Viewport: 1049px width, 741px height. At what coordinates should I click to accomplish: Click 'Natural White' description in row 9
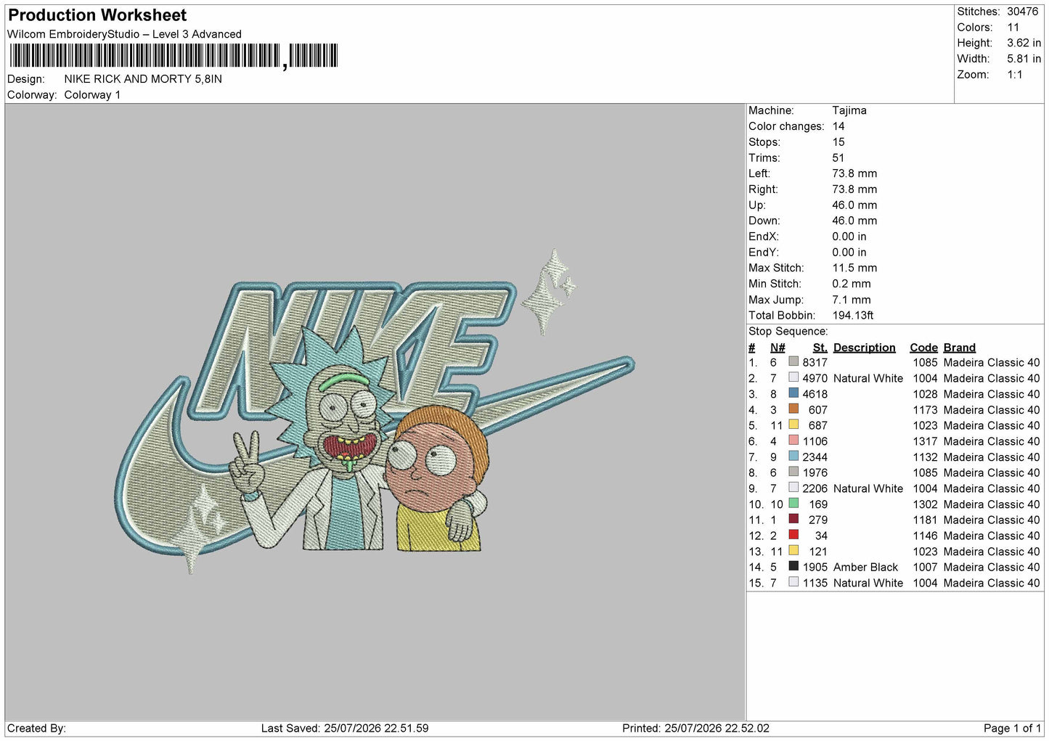click(868, 488)
